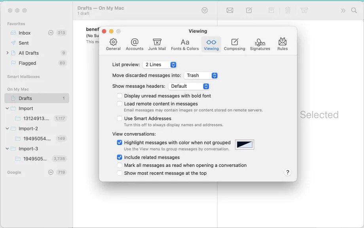Screen dimensions: 364x228
Task: Open the List preview dropdown
Action: coord(159,64)
